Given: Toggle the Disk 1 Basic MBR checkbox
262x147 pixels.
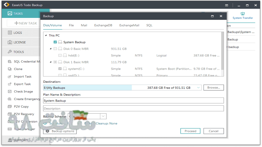Looking at the screenshot, I should coord(55,62).
